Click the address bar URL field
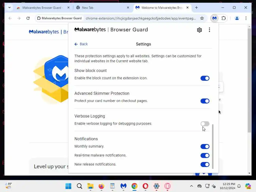The image size is (256, 192). (x=141, y=18)
